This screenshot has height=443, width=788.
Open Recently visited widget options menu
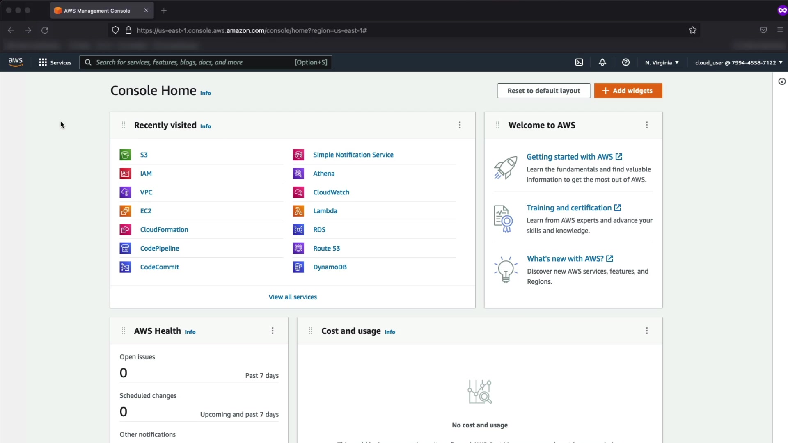pyautogui.click(x=460, y=125)
